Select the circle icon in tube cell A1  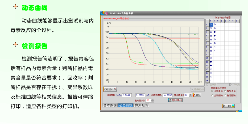(x=211, y=24)
